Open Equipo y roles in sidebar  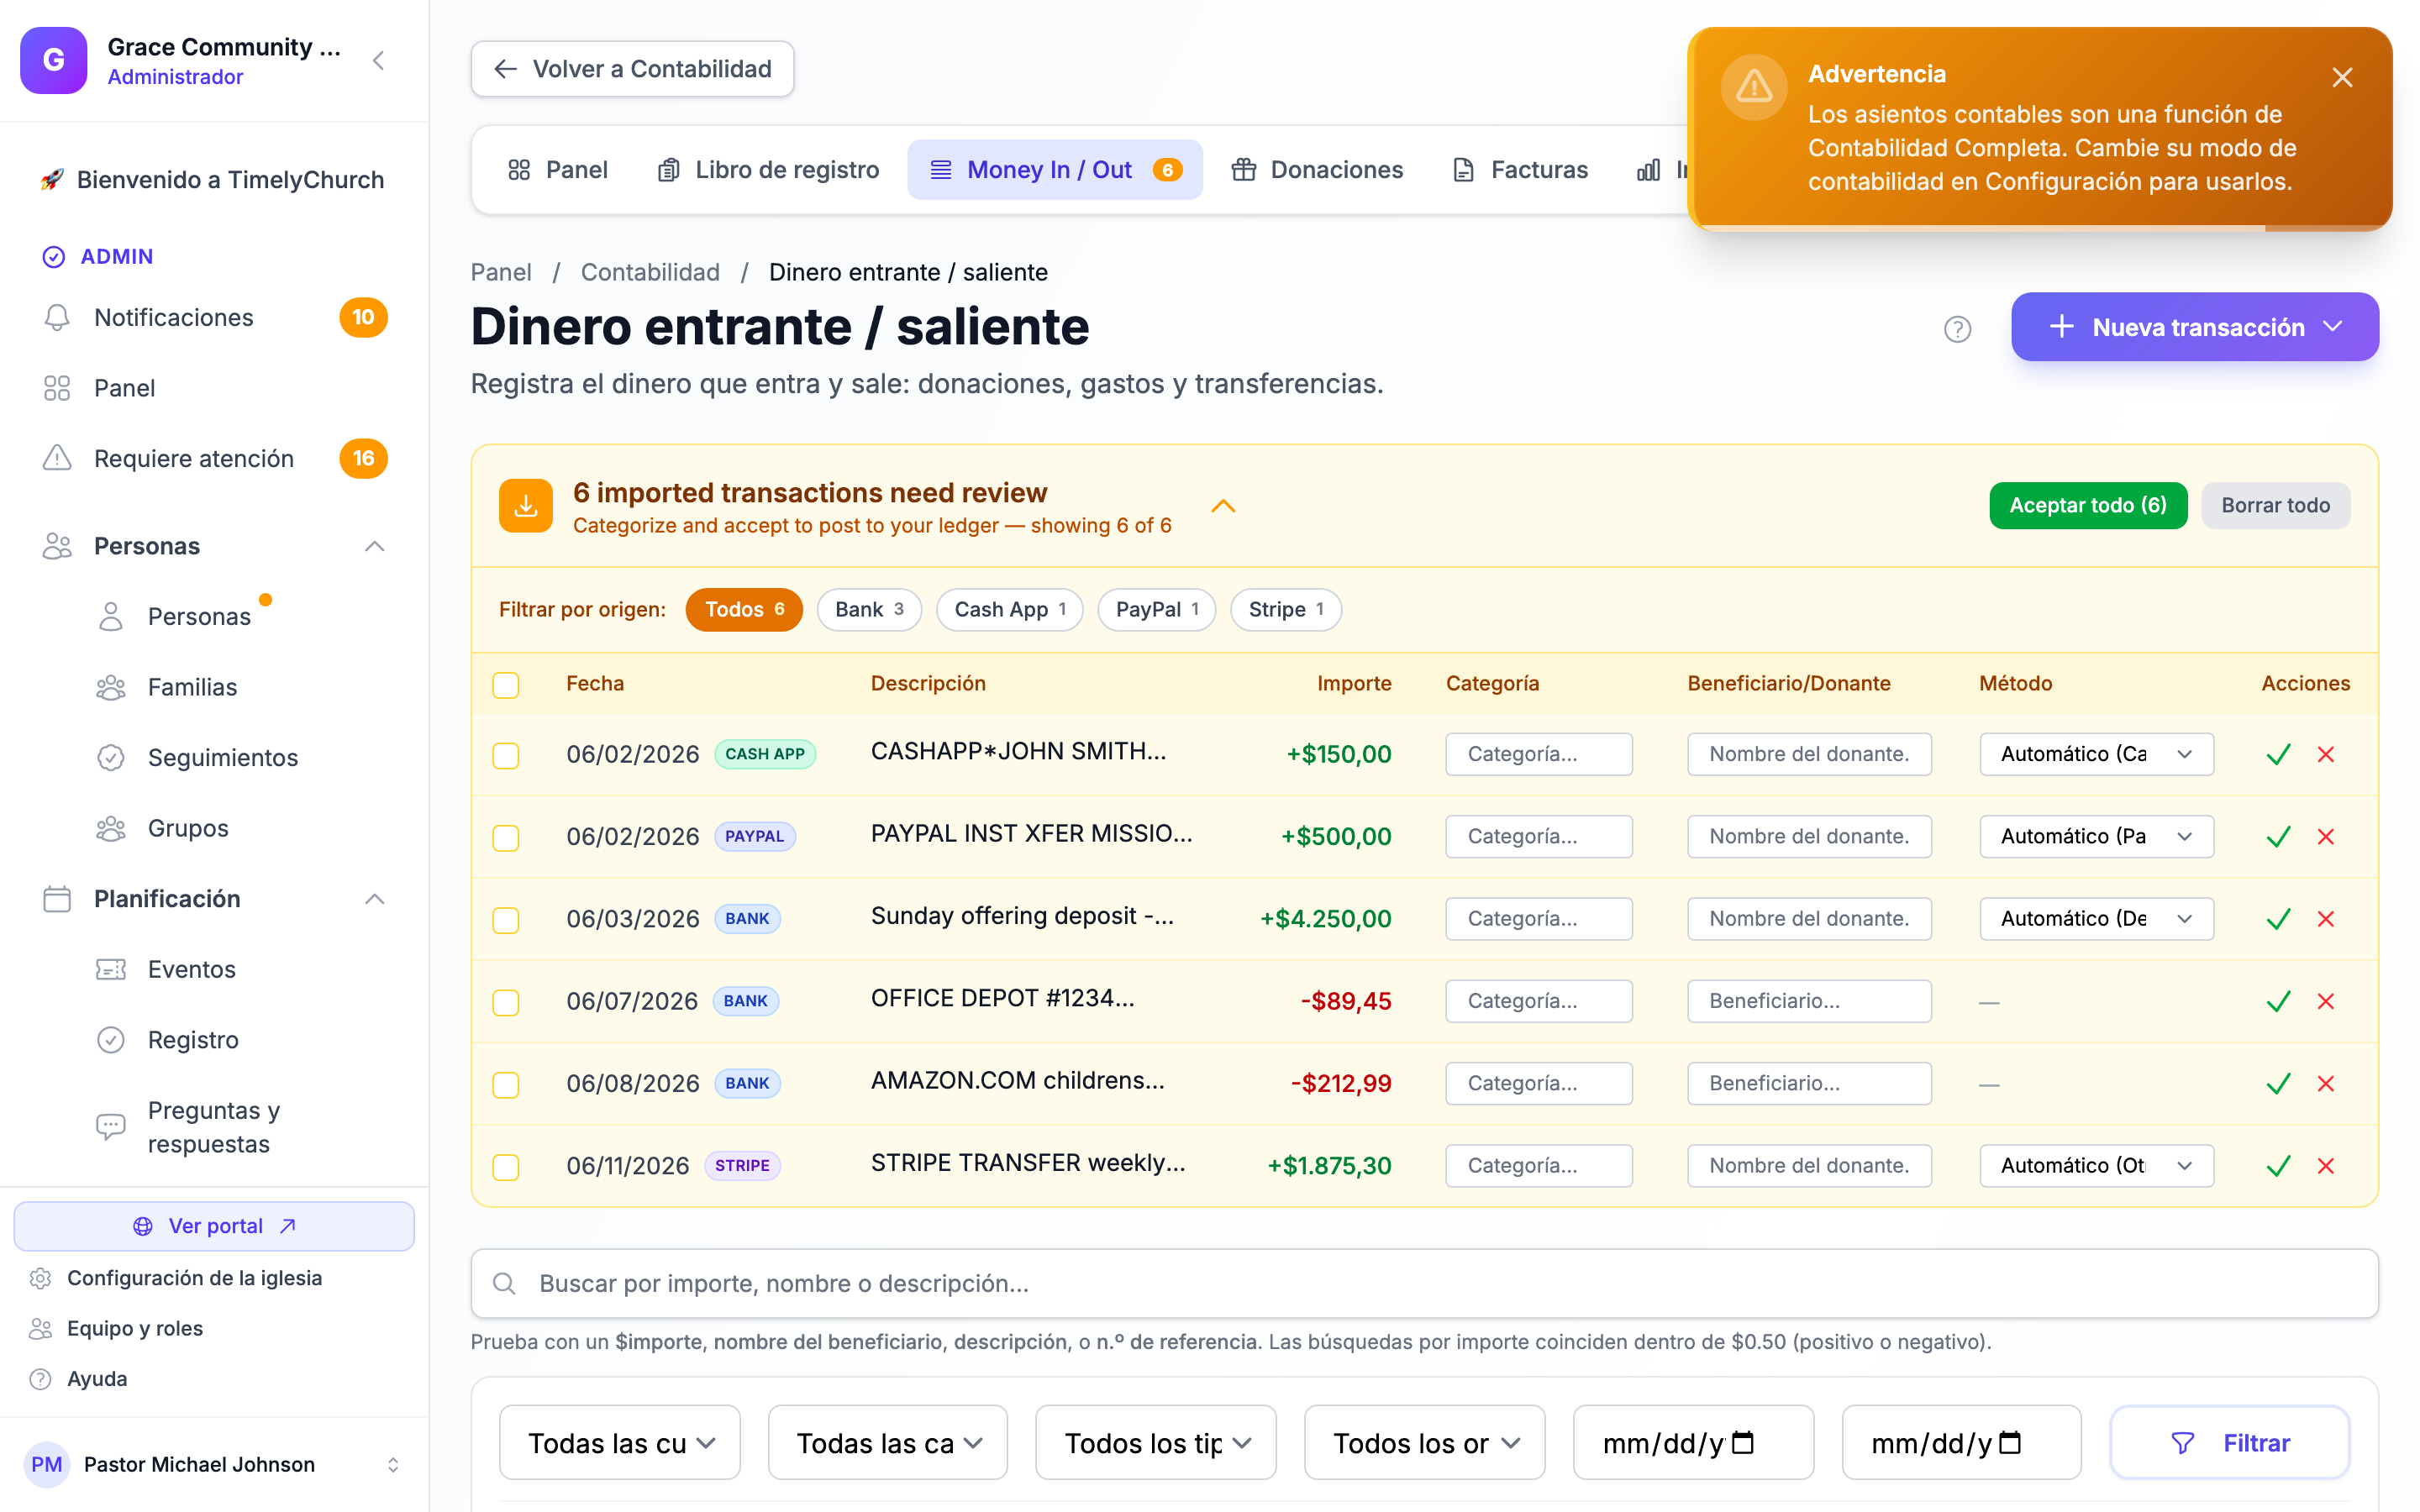pyautogui.click(x=134, y=1328)
